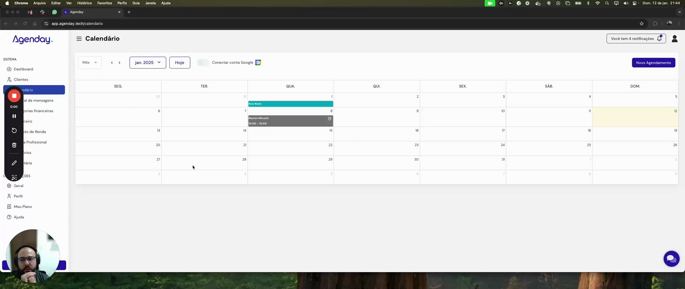685x289 pixels.
Task: Select day 31 of January
Action: [463, 163]
